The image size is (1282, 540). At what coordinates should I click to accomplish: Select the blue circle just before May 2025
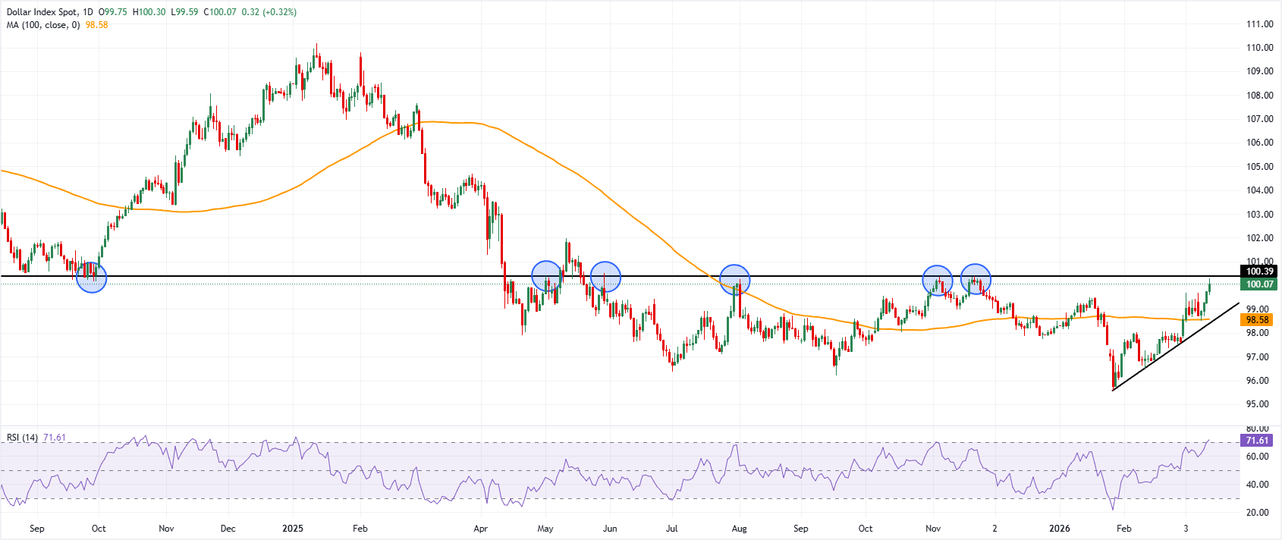tap(547, 276)
